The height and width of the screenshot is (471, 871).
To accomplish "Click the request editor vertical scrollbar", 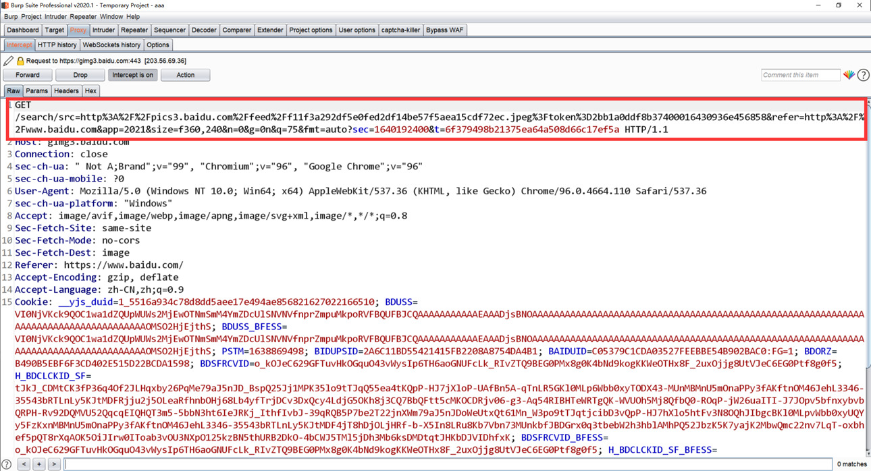I will tap(867, 277).
